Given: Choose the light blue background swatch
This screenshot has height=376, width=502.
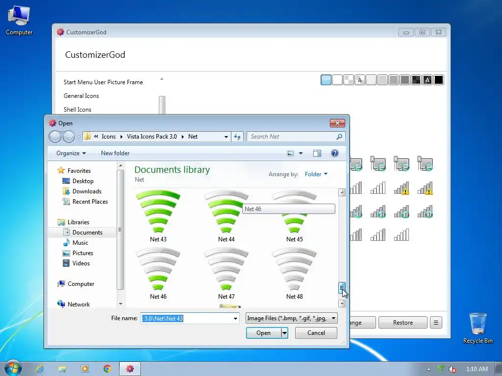Looking at the screenshot, I should pyautogui.click(x=326, y=80).
